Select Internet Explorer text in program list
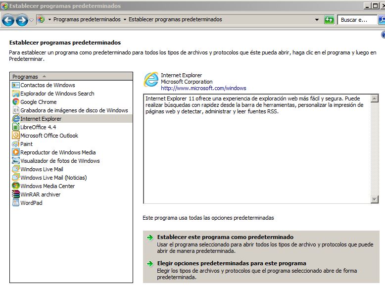The image size is (385, 289). pyautogui.click(x=41, y=119)
